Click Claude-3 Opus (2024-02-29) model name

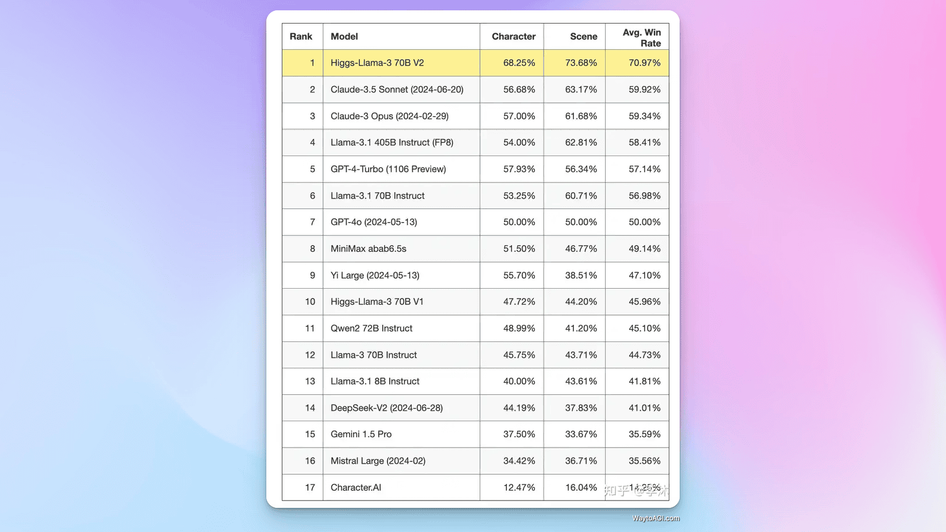pos(390,116)
